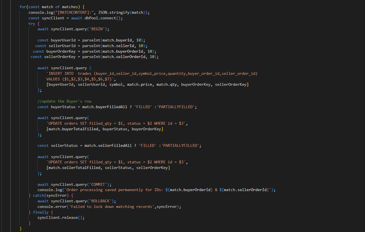Select the 'ROLLBACK' query string

[x=100, y=201]
